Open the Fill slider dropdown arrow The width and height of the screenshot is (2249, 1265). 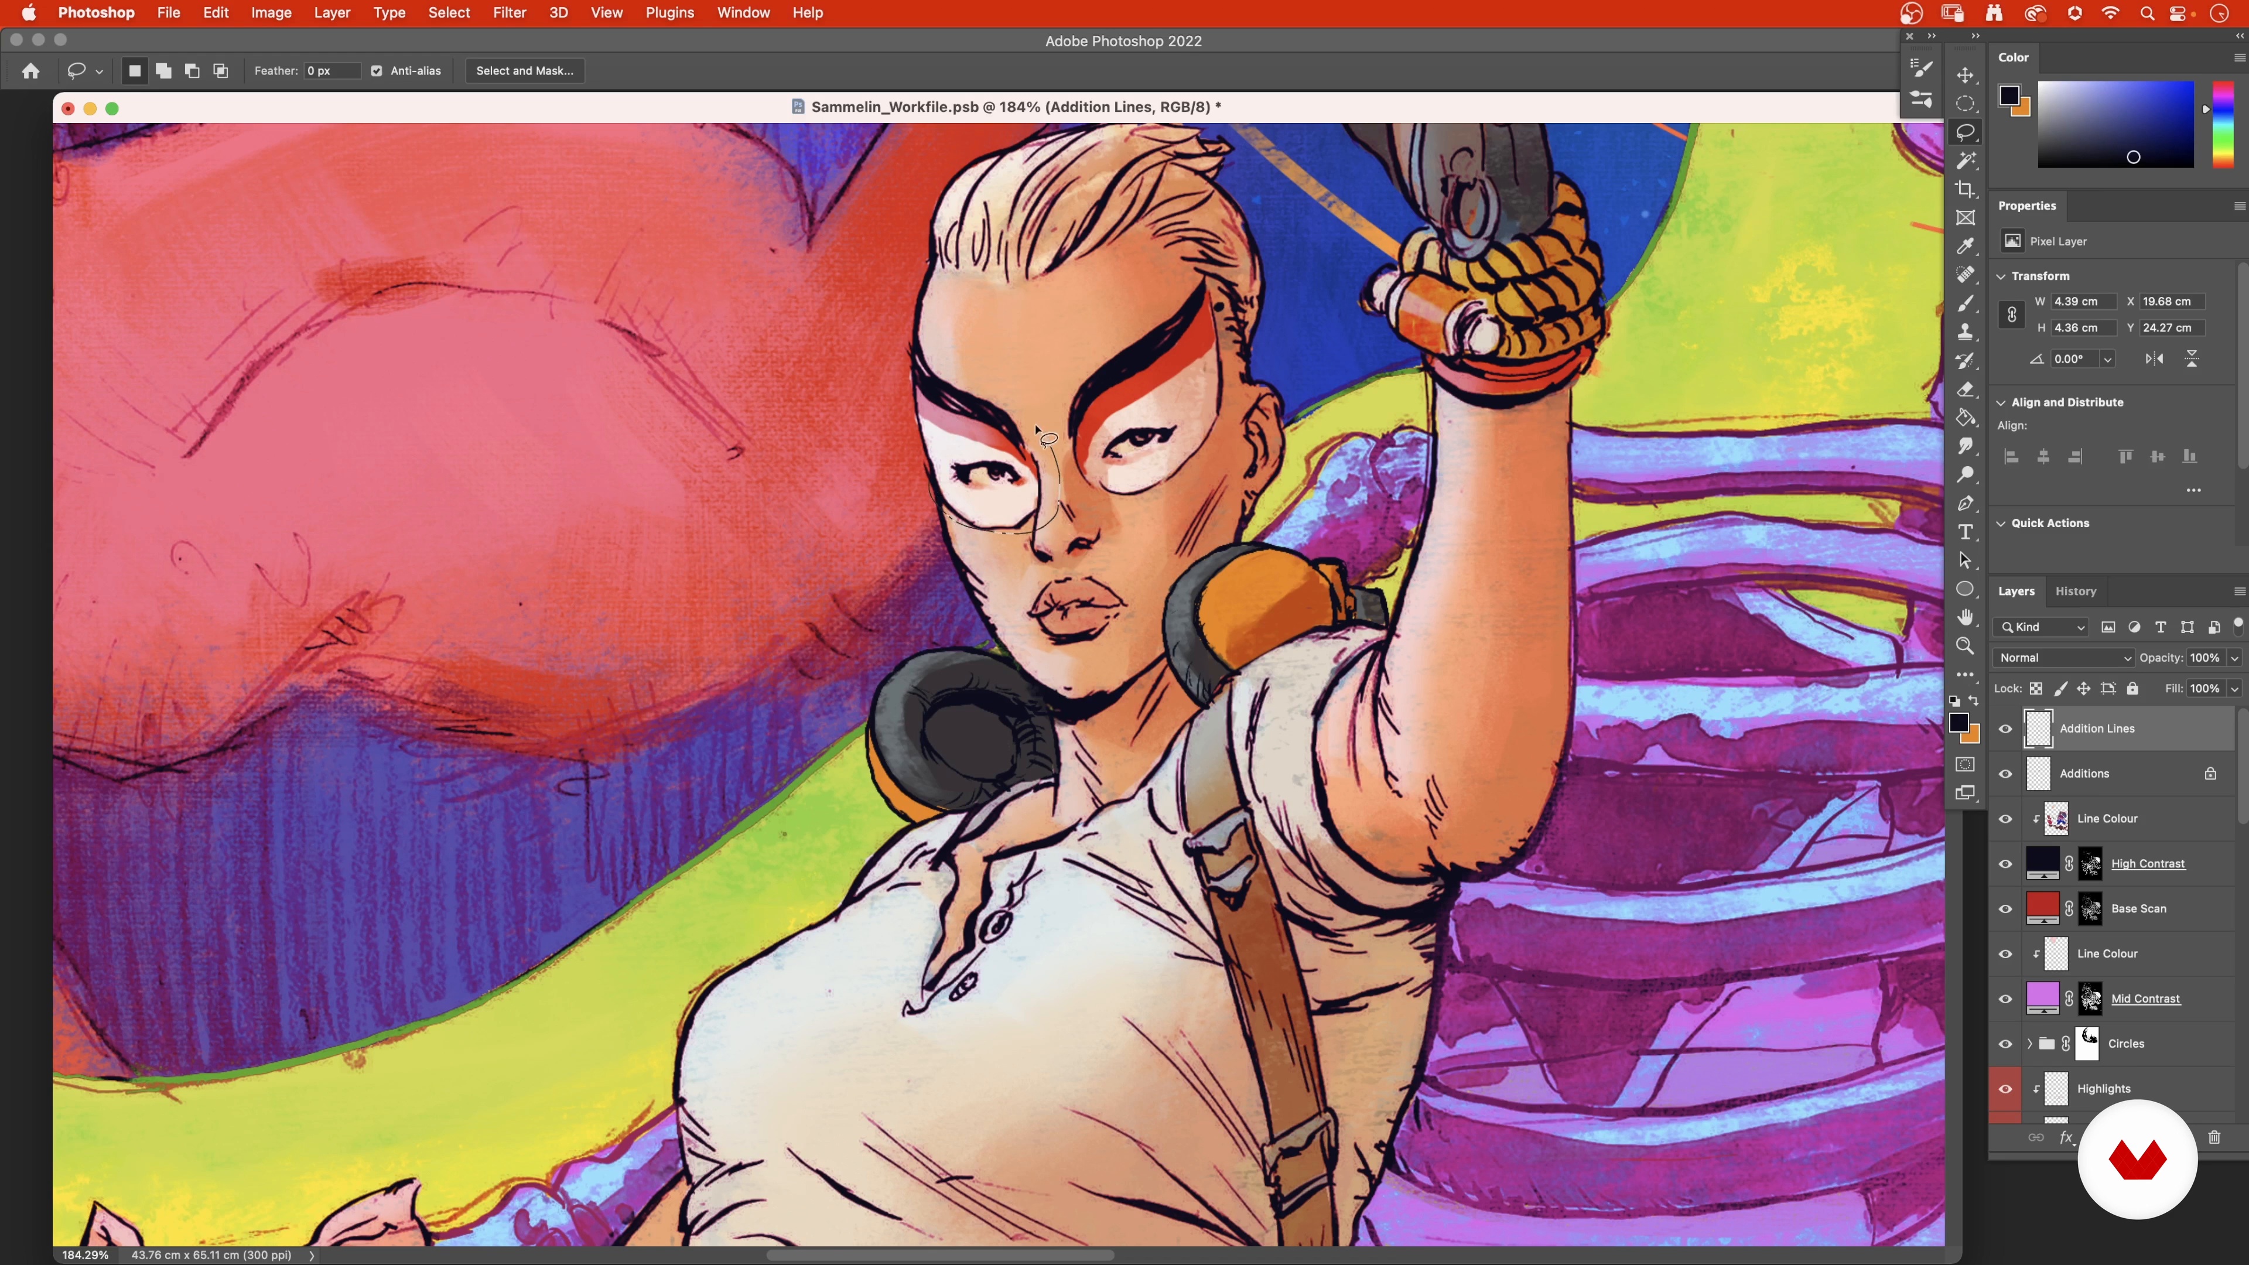click(x=2234, y=689)
